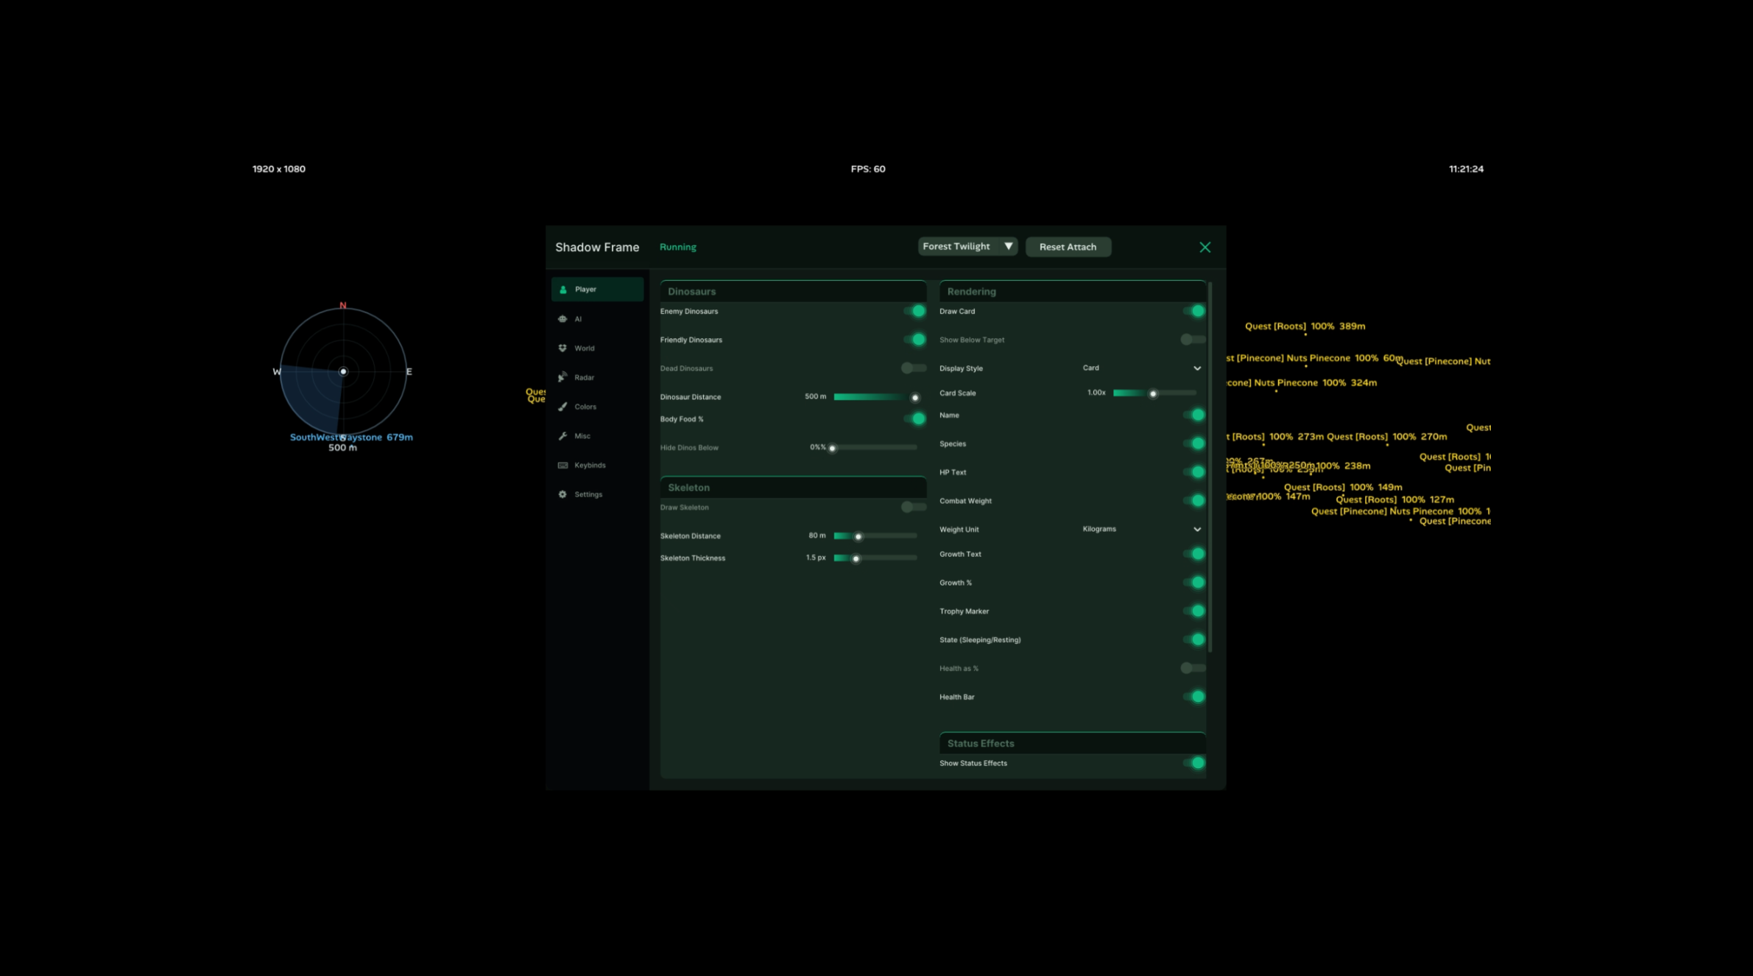This screenshot has height=976, width=1753.
Task: Select the Player person icon in sidebar
Action: [x=563, y=289]
